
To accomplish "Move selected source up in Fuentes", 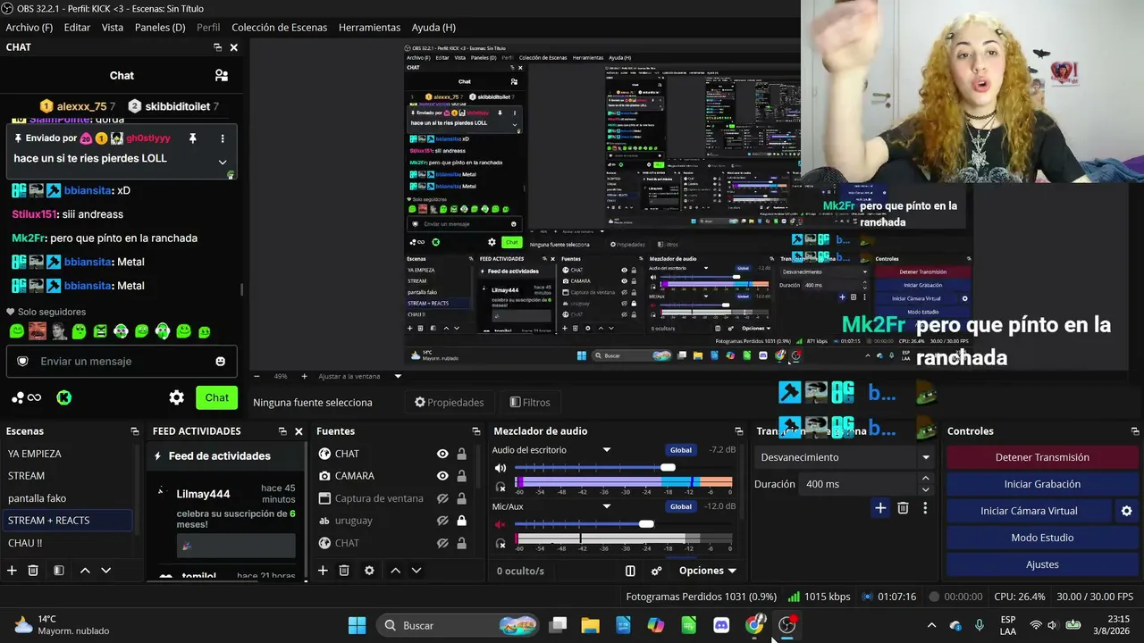I will [x=395, y=571].
